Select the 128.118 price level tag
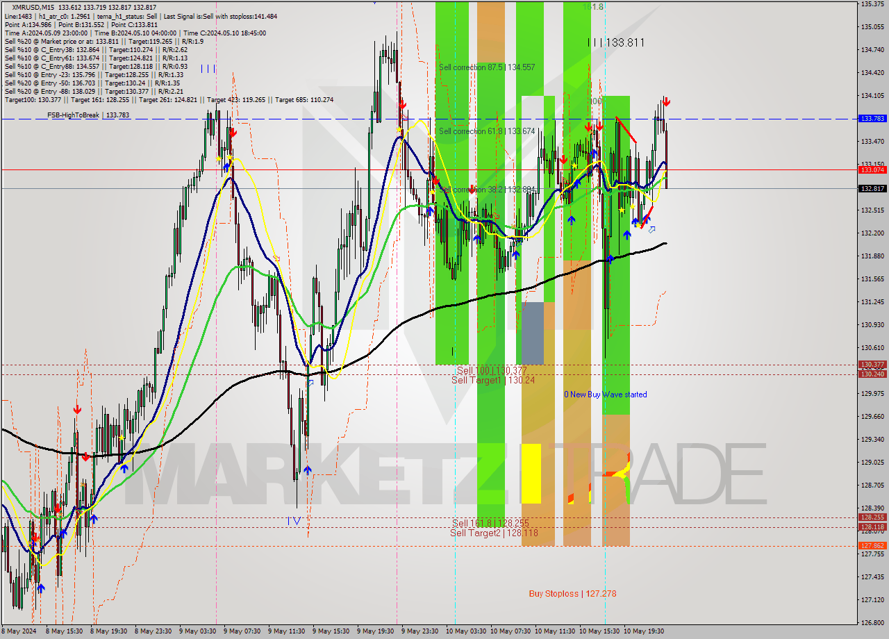 pyautogui.click(x=872, y=527)
